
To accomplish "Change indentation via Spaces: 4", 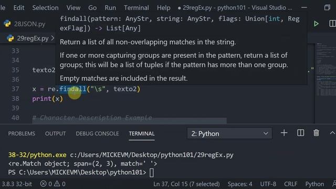I will click(240, 184).
